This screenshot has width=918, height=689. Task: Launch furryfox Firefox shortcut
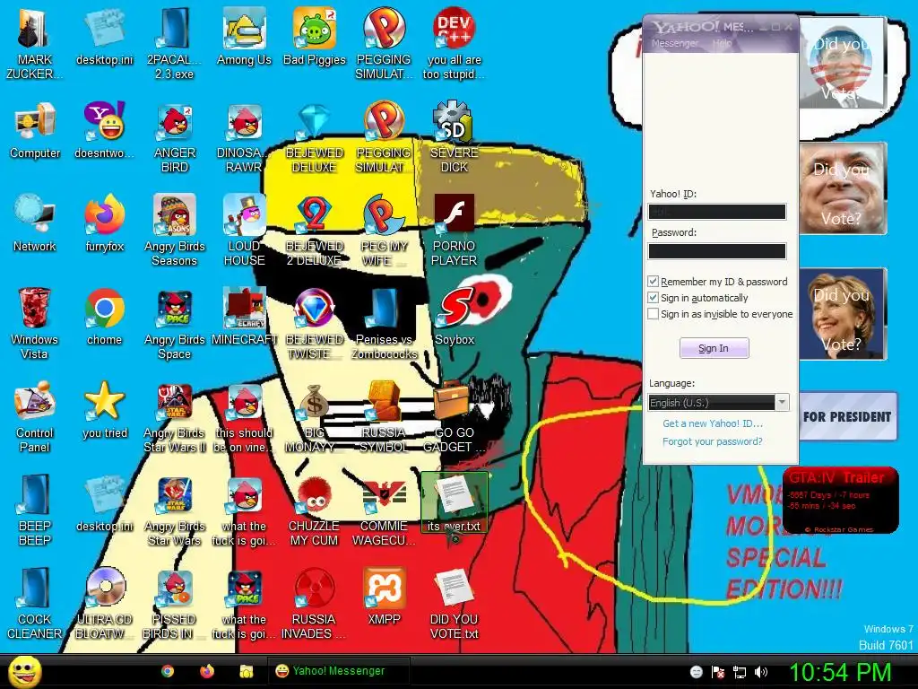point(104,223)
